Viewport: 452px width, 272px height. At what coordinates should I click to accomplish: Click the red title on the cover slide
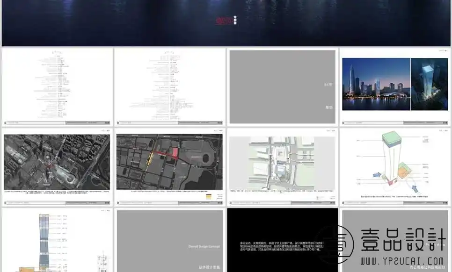click(x=224, y=21)
